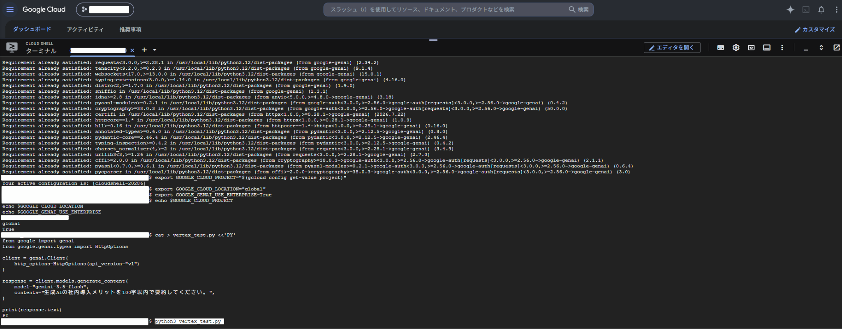
Task: Grab the Cloud Shell panel resize handle
Action: (x=433, y=40)
